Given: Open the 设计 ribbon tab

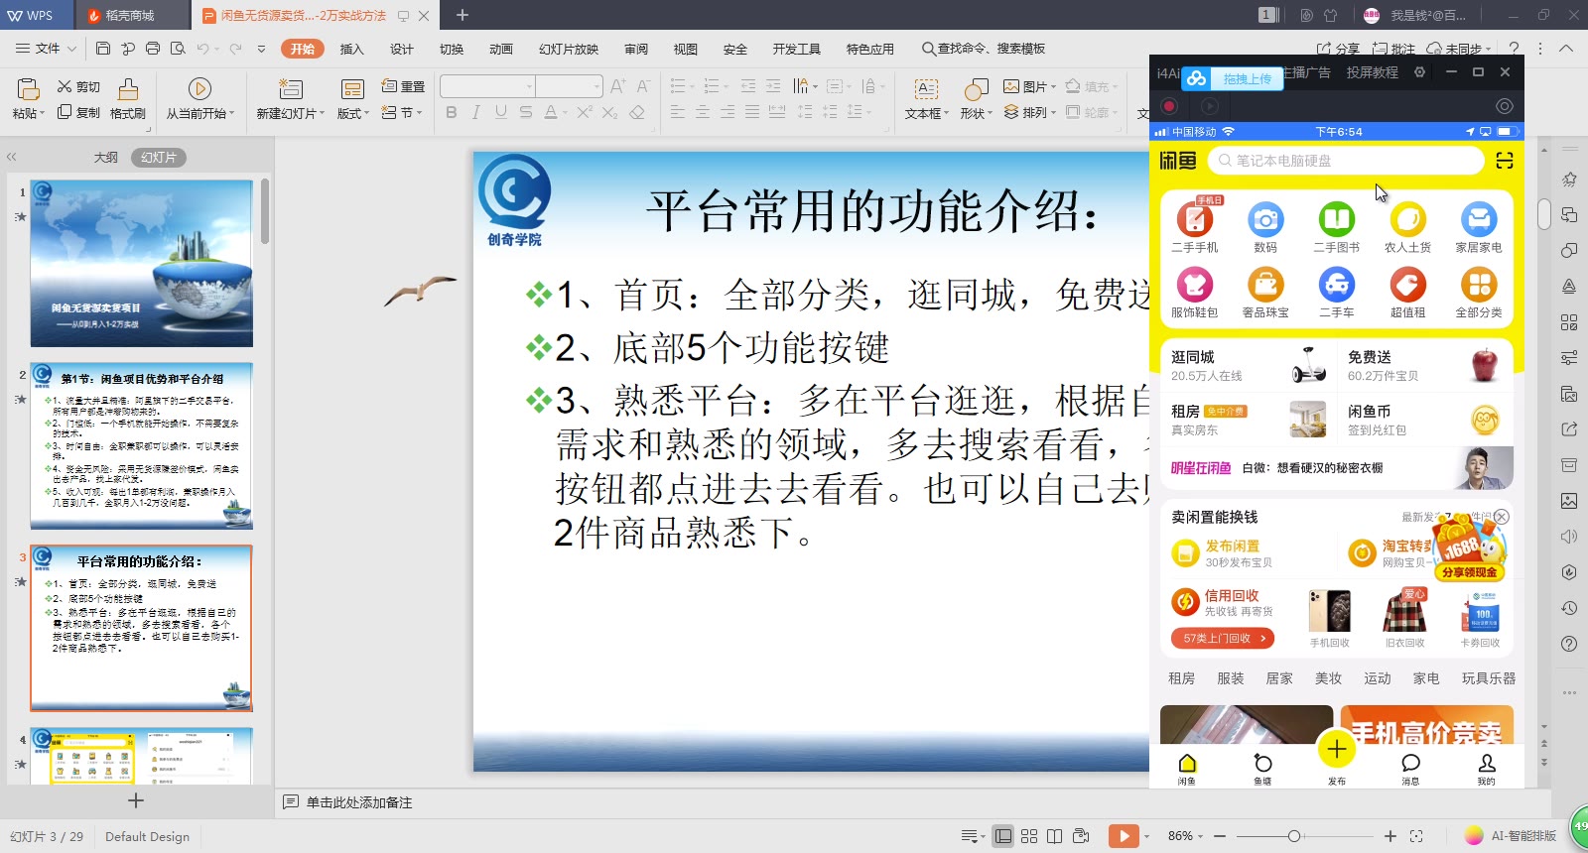Looking at the screenshot, I should pyautogui.click(x=402, y=49).
